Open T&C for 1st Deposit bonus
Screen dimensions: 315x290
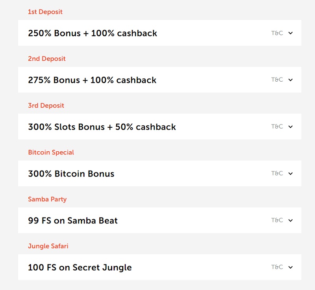pyautogui.click(x=277, y=33)
